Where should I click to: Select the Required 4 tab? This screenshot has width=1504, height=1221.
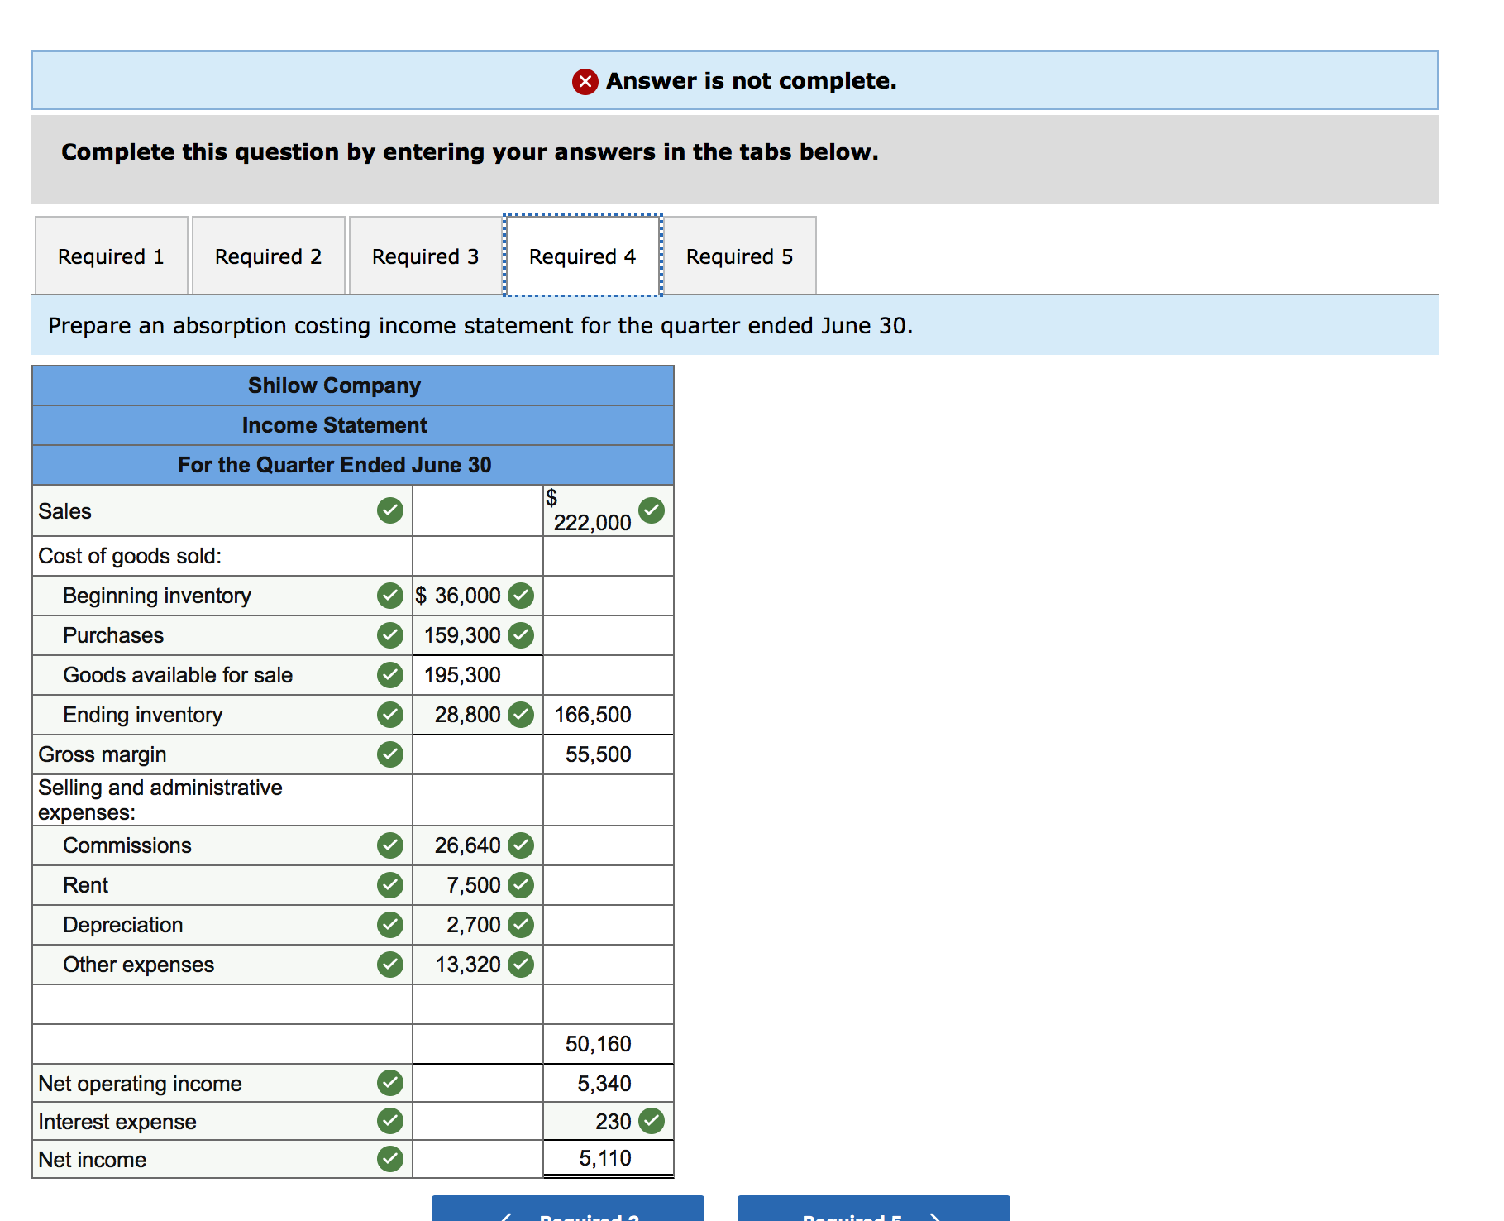pos(583,256)
